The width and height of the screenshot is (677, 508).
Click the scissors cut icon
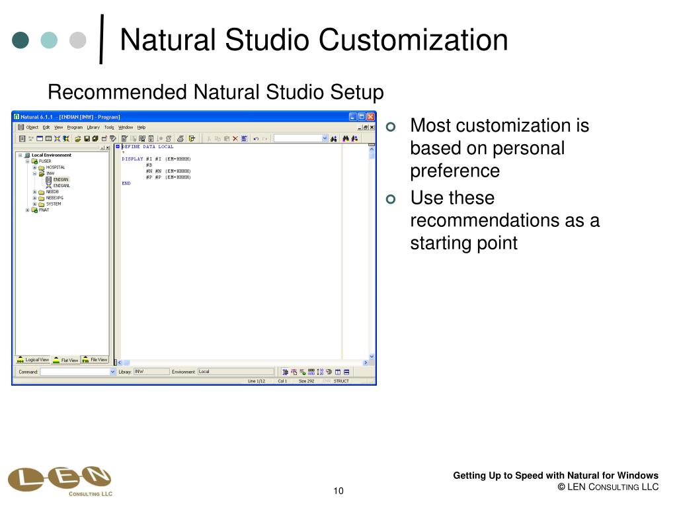point(209,139)
